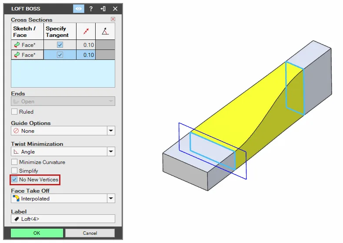This screenshot has width=343, height=243.
Task: Toggle Specify Tangent checkbox in first Face row
Action: point(60,45)
